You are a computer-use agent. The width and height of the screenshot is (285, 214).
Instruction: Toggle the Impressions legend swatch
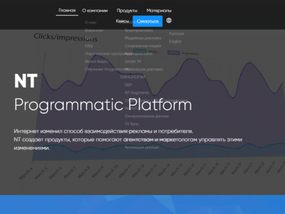173,53
